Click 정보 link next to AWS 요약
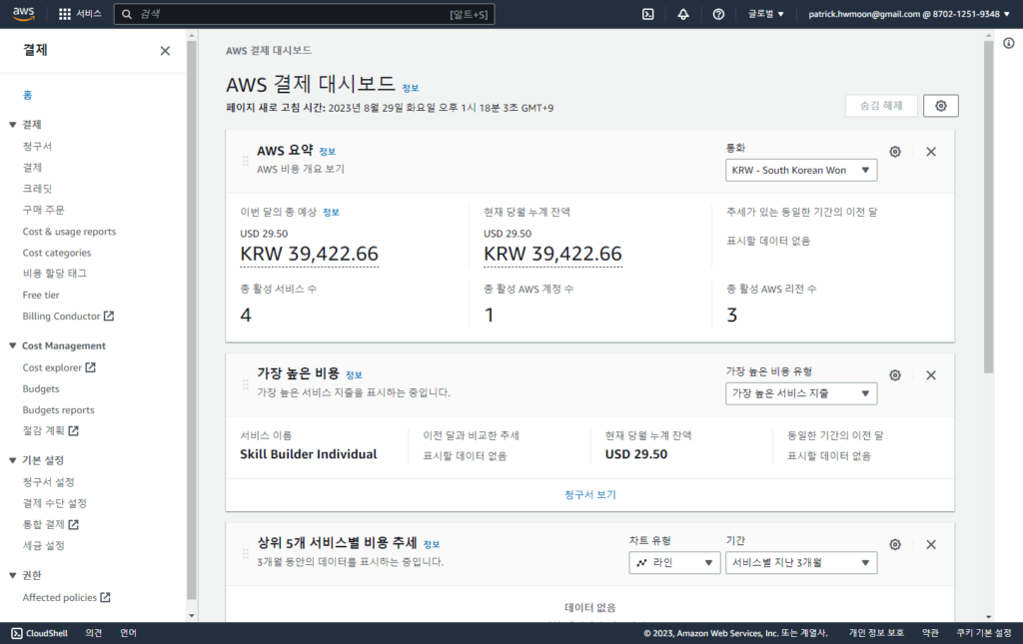 [327, 152]
